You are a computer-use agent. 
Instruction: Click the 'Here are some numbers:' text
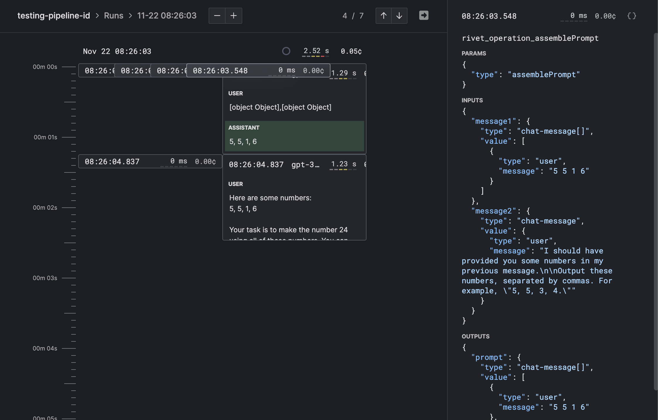click(270, 198)
